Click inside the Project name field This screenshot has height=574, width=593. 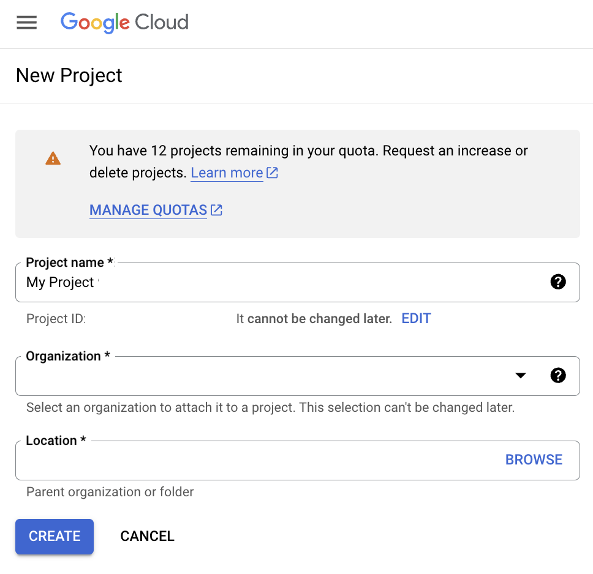click(245, 282)
